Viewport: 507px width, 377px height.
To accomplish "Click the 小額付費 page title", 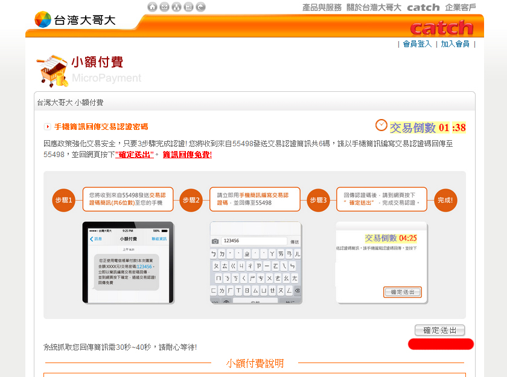I will (97, 62).
